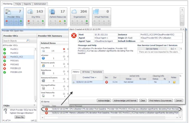Image resolution: width=189 pixels, height=123 pixels.
Task: Click the vCenter related item icon
Action: pyautogui.click(x=43, y=58)
